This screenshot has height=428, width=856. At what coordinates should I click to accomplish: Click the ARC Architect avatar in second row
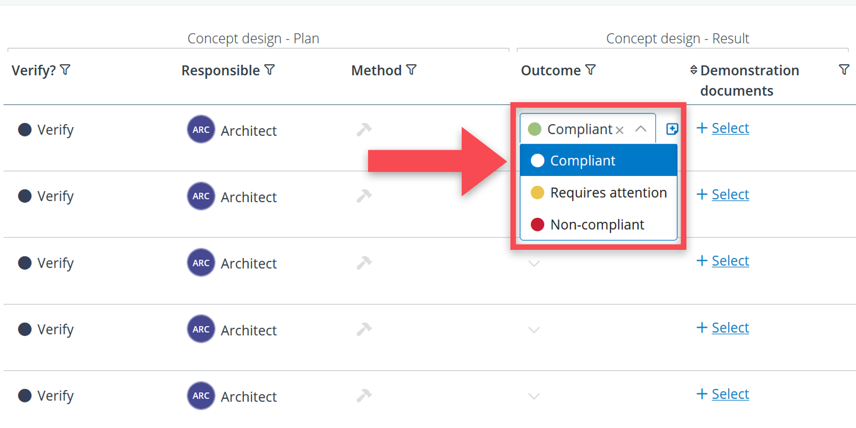point(201,196)
